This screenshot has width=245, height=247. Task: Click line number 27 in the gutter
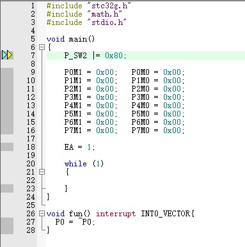[31, 222]
